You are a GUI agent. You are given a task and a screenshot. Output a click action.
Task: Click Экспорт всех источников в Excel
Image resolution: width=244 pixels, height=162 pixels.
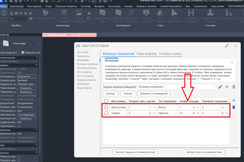[204, 152]
